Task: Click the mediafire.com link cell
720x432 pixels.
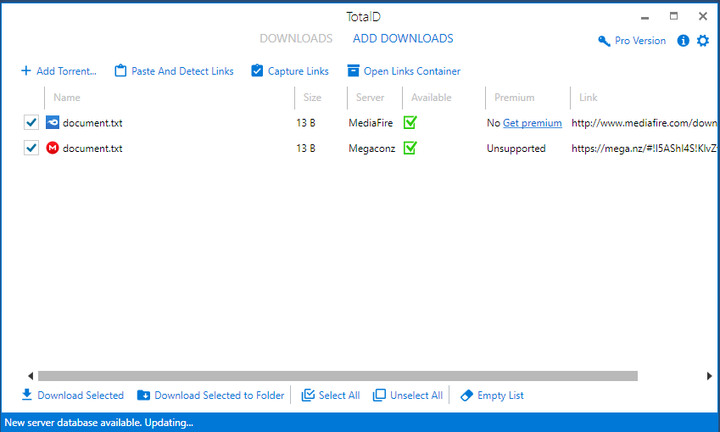Action: click(x=645, y=123)
